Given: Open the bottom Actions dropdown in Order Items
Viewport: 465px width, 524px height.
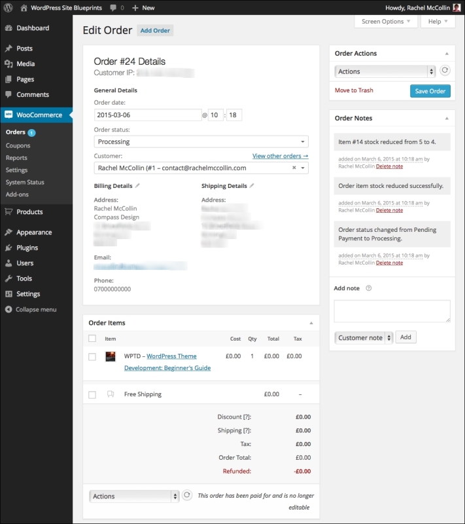Looking at the screenshot, I should click(134, 496).
